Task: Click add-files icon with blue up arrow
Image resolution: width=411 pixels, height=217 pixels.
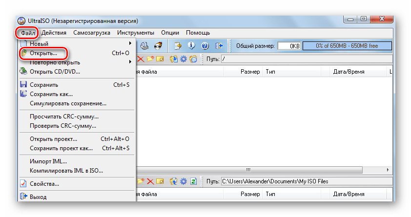Action: (173, 181)
